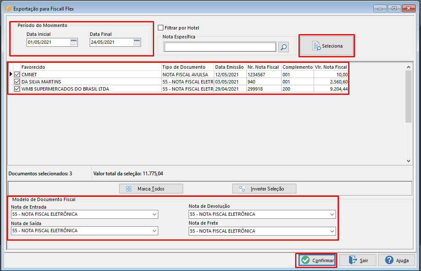Click into the Nota Específica text field
421x271 pixels.
[220, 47]
